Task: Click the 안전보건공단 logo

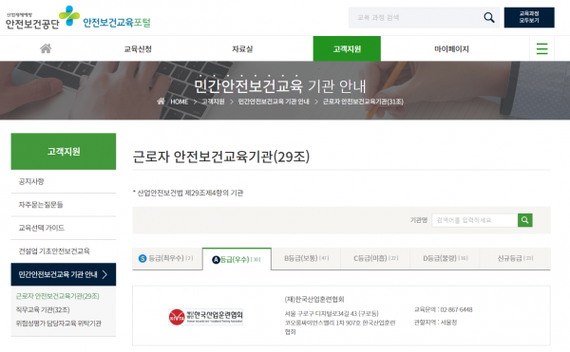Action: [x=43, y=17]
